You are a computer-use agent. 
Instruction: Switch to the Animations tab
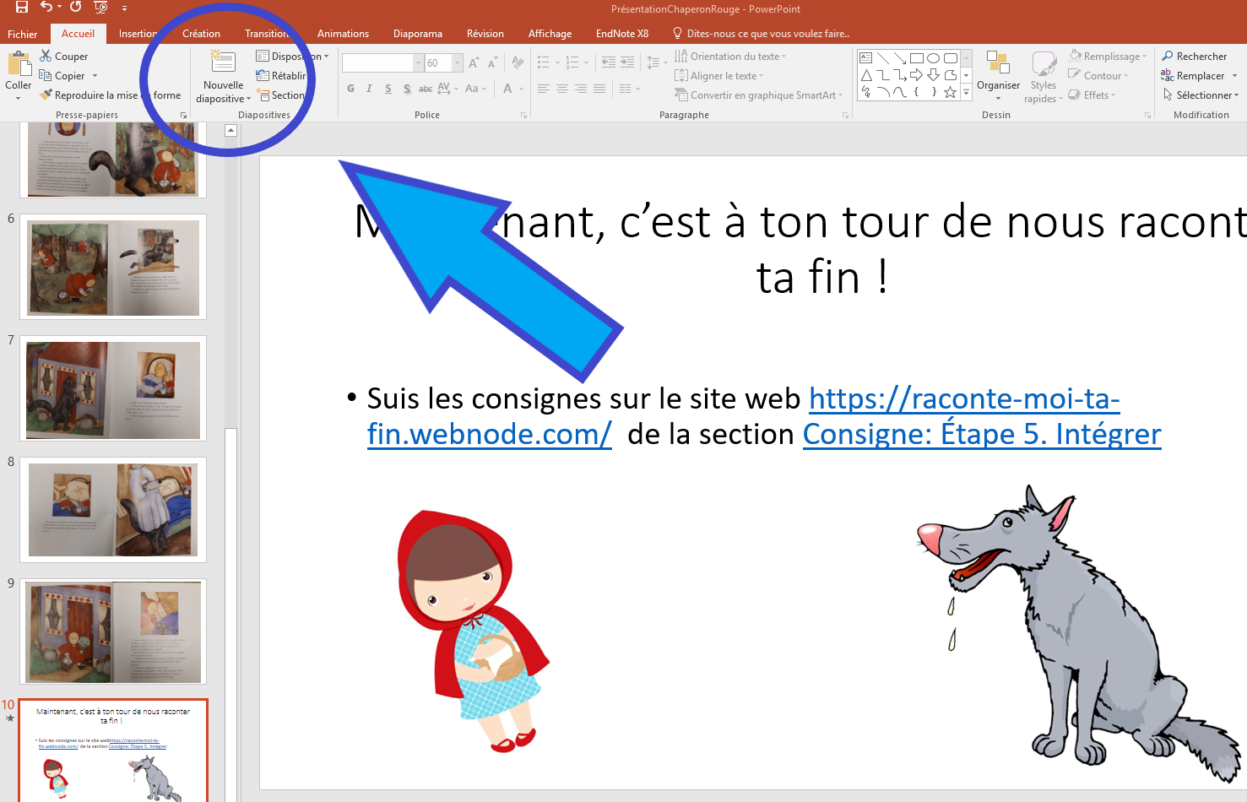[343, 35]
